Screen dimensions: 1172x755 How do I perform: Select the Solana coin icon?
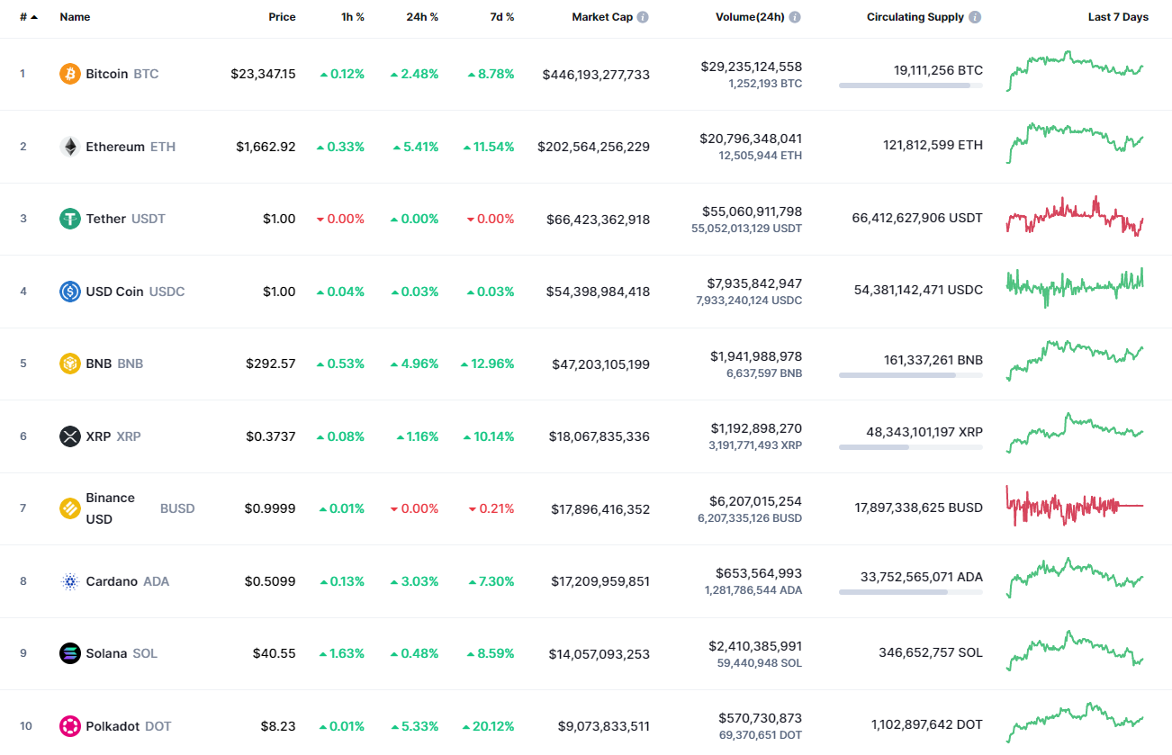[68, 652]
